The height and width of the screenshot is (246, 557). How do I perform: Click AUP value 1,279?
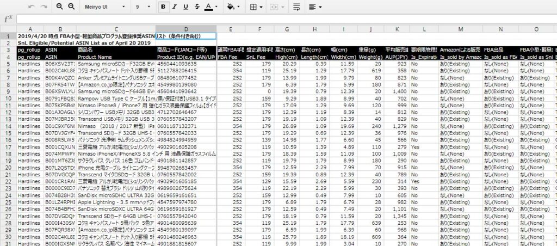coord(397,126)
